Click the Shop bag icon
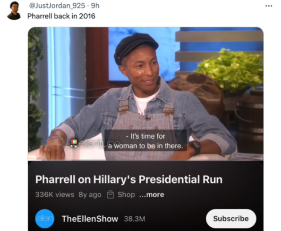This screenshot has height=231, width=281. pos(111,195)
